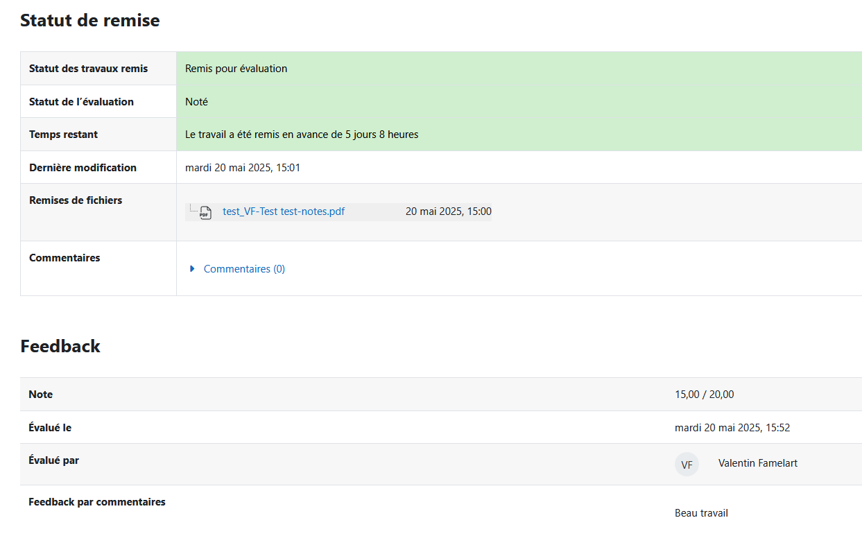Click the VF avatar icon

pyautogui.click(x=687, y=465)
